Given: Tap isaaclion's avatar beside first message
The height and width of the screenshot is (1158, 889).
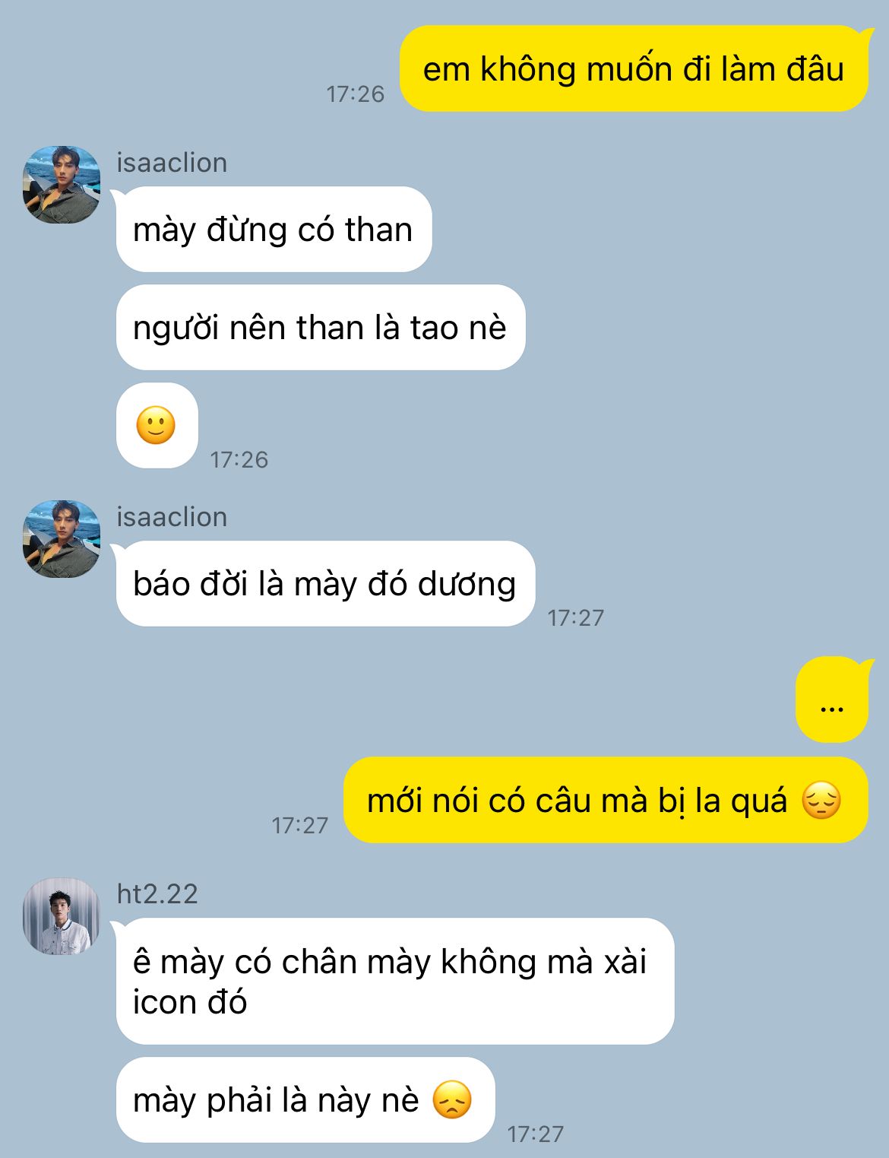Looking at the screenshot, I should point(61,184).
